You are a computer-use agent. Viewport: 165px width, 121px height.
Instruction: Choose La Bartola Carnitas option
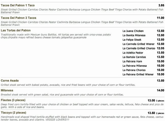click(134, 57)
